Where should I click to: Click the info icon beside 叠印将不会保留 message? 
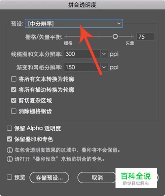10,150
